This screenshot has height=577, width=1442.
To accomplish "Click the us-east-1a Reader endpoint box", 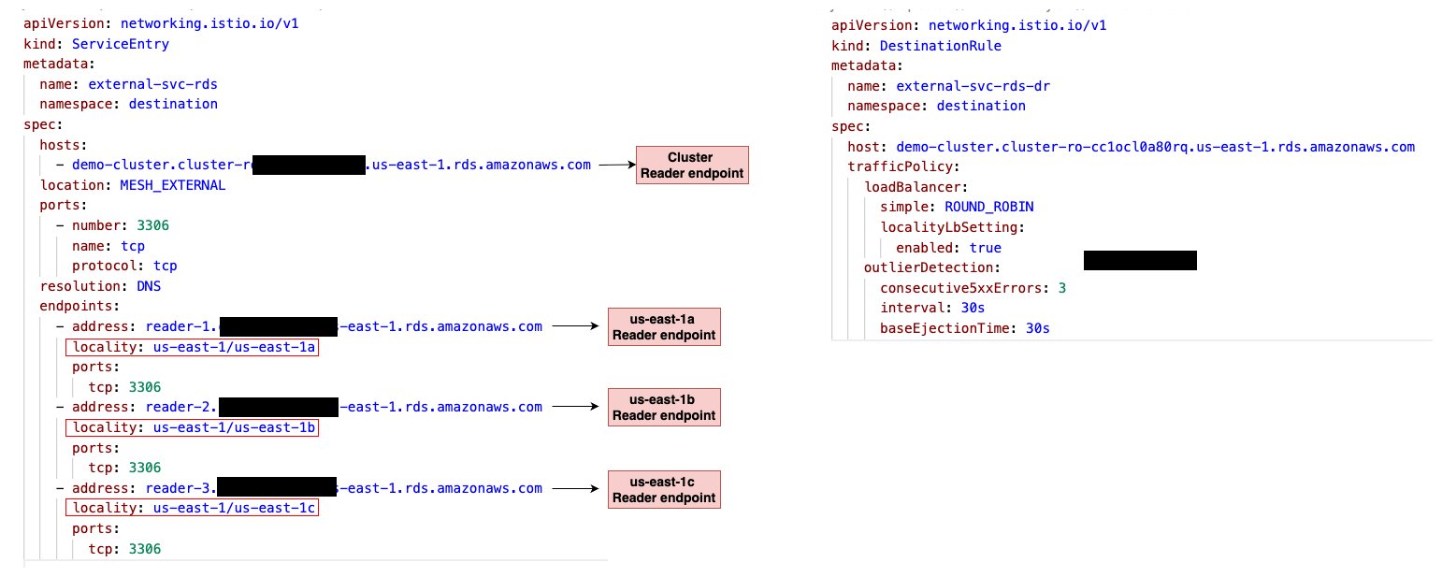I will click(664, 326).
